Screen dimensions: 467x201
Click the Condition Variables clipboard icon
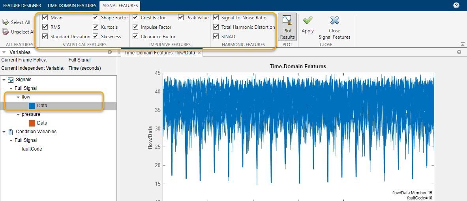[x=11, y=132]
